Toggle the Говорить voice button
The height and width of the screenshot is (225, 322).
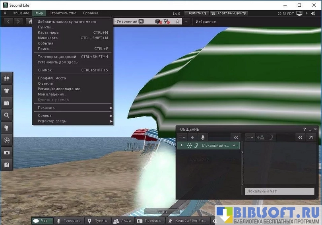tap(69, 221)
